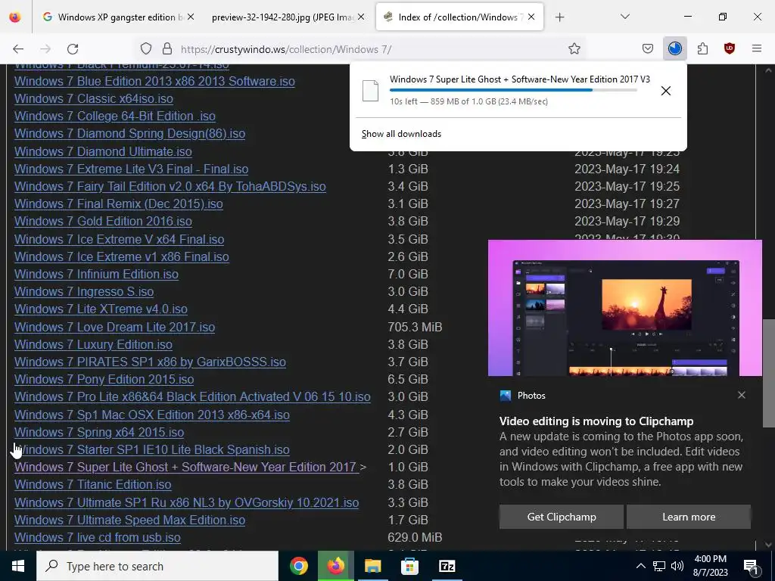Bookmark this page with the star icon

click(574, 49)
